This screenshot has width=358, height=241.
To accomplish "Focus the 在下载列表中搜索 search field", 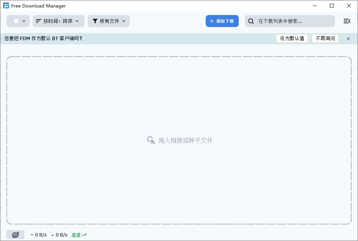I will pyautogui.click(x=290, y=21).
